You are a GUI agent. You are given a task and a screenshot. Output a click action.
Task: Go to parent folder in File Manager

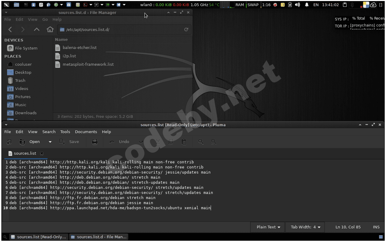pos(37,30)
